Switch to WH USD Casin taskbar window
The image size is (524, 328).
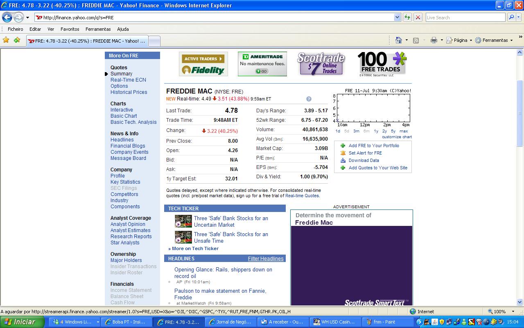pos(335,322)
